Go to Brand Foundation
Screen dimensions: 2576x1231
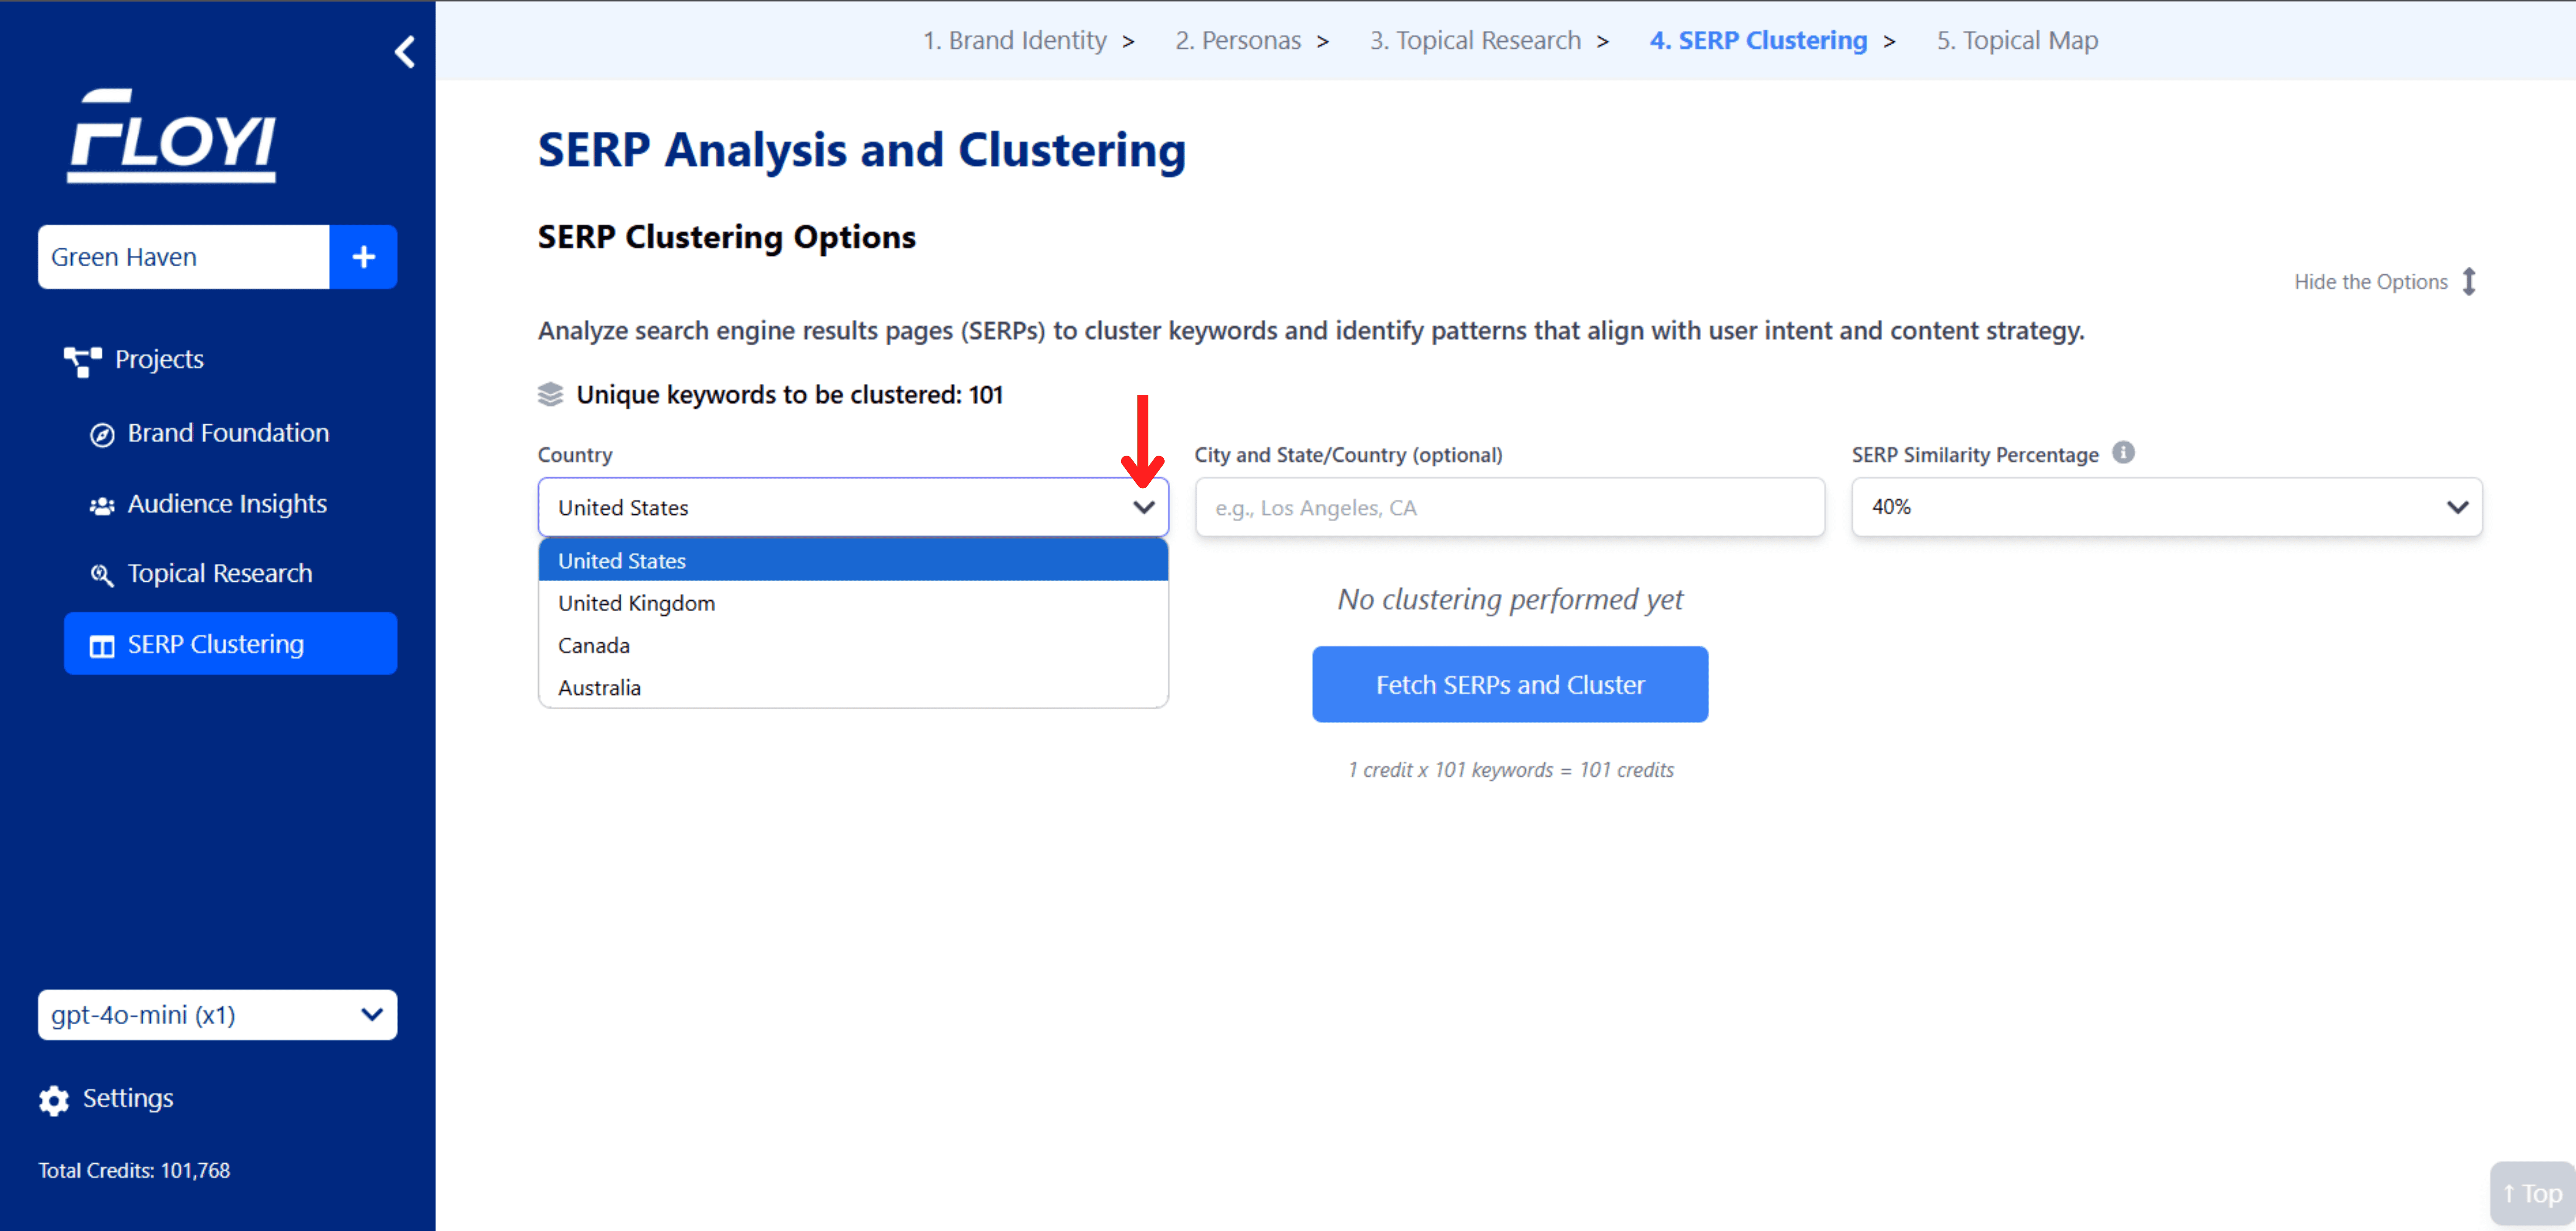click(228, 433)
